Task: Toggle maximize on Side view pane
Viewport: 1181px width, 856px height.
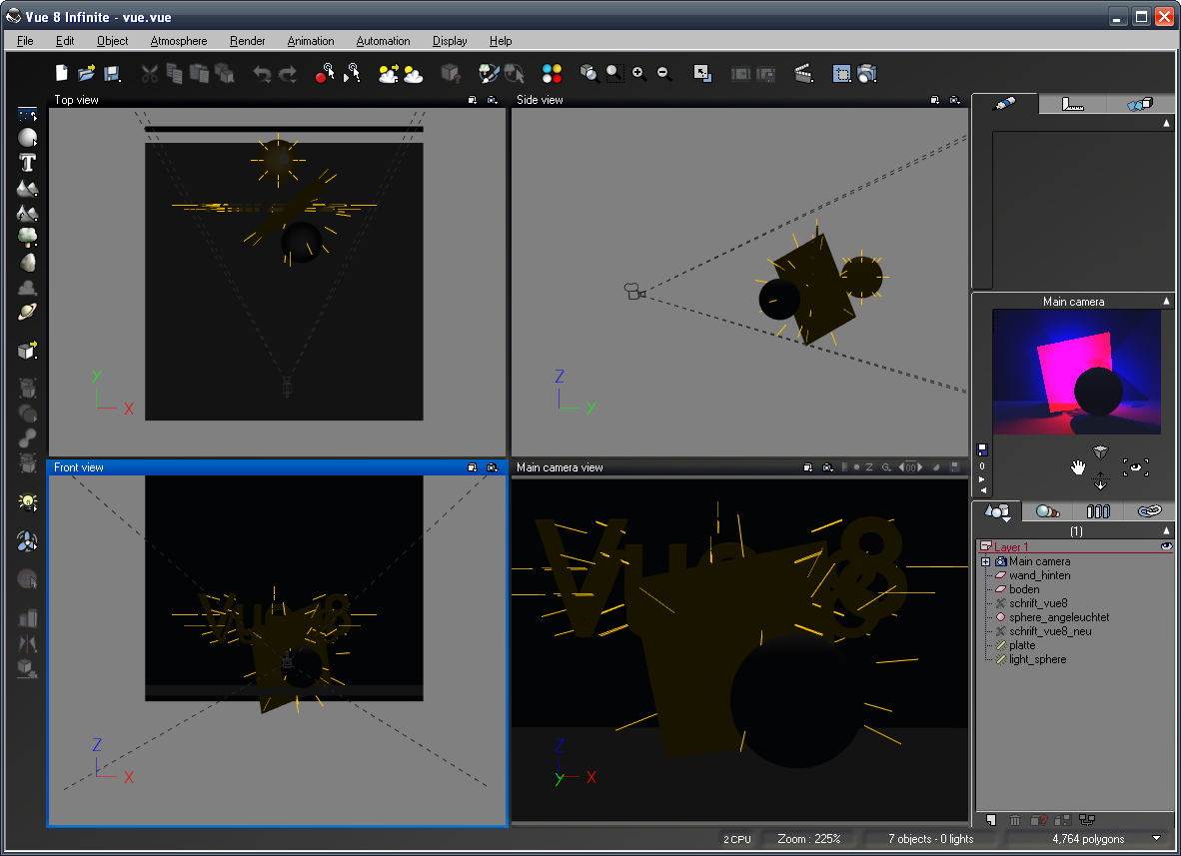Action: point(935,100)
